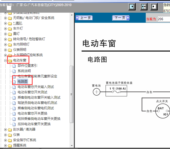Click the folder icon beside 雾灯
Image resolution: width=170 pixels, height=149 pixels.
[x=10, y=34]
